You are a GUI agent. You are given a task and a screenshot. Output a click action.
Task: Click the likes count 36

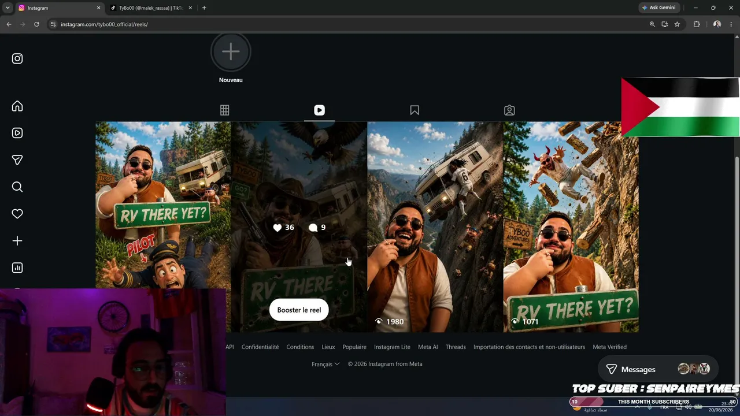click(290, 228)
